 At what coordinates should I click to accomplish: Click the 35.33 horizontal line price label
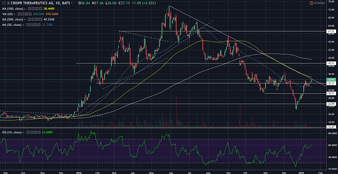click(x=331, y=83)
